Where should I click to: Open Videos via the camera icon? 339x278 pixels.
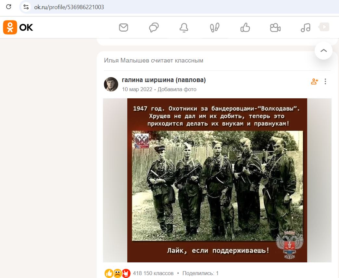tap(276, 27)
